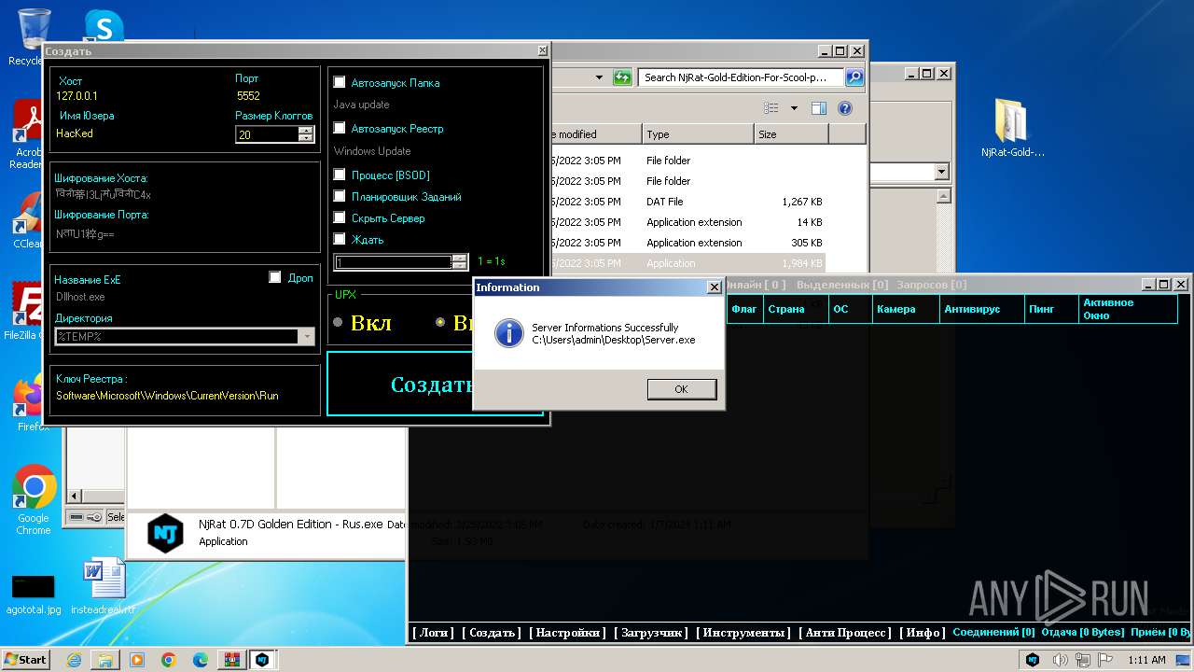Click the Explorer change view icon
Viewport: 1194px width, 672px height.
(x=771, y=108)
